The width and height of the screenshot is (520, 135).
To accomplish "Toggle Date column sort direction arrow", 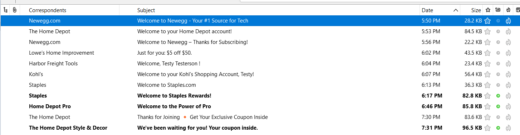I will 456,10.
